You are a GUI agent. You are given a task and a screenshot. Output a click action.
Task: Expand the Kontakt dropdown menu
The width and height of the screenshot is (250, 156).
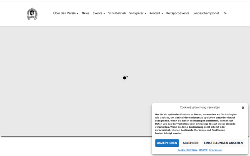pyautogui.click(x=156, y=13)
